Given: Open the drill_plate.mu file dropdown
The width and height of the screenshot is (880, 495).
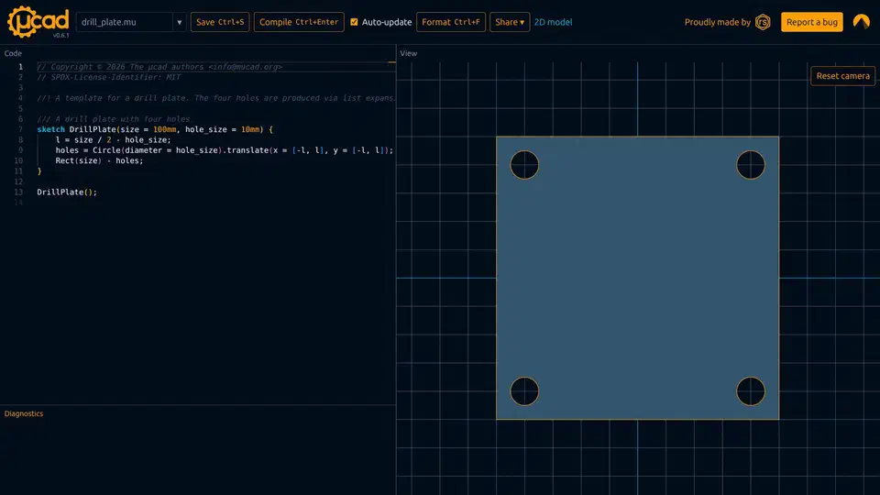Looking at the screenshot, I should tap(179, 22).
